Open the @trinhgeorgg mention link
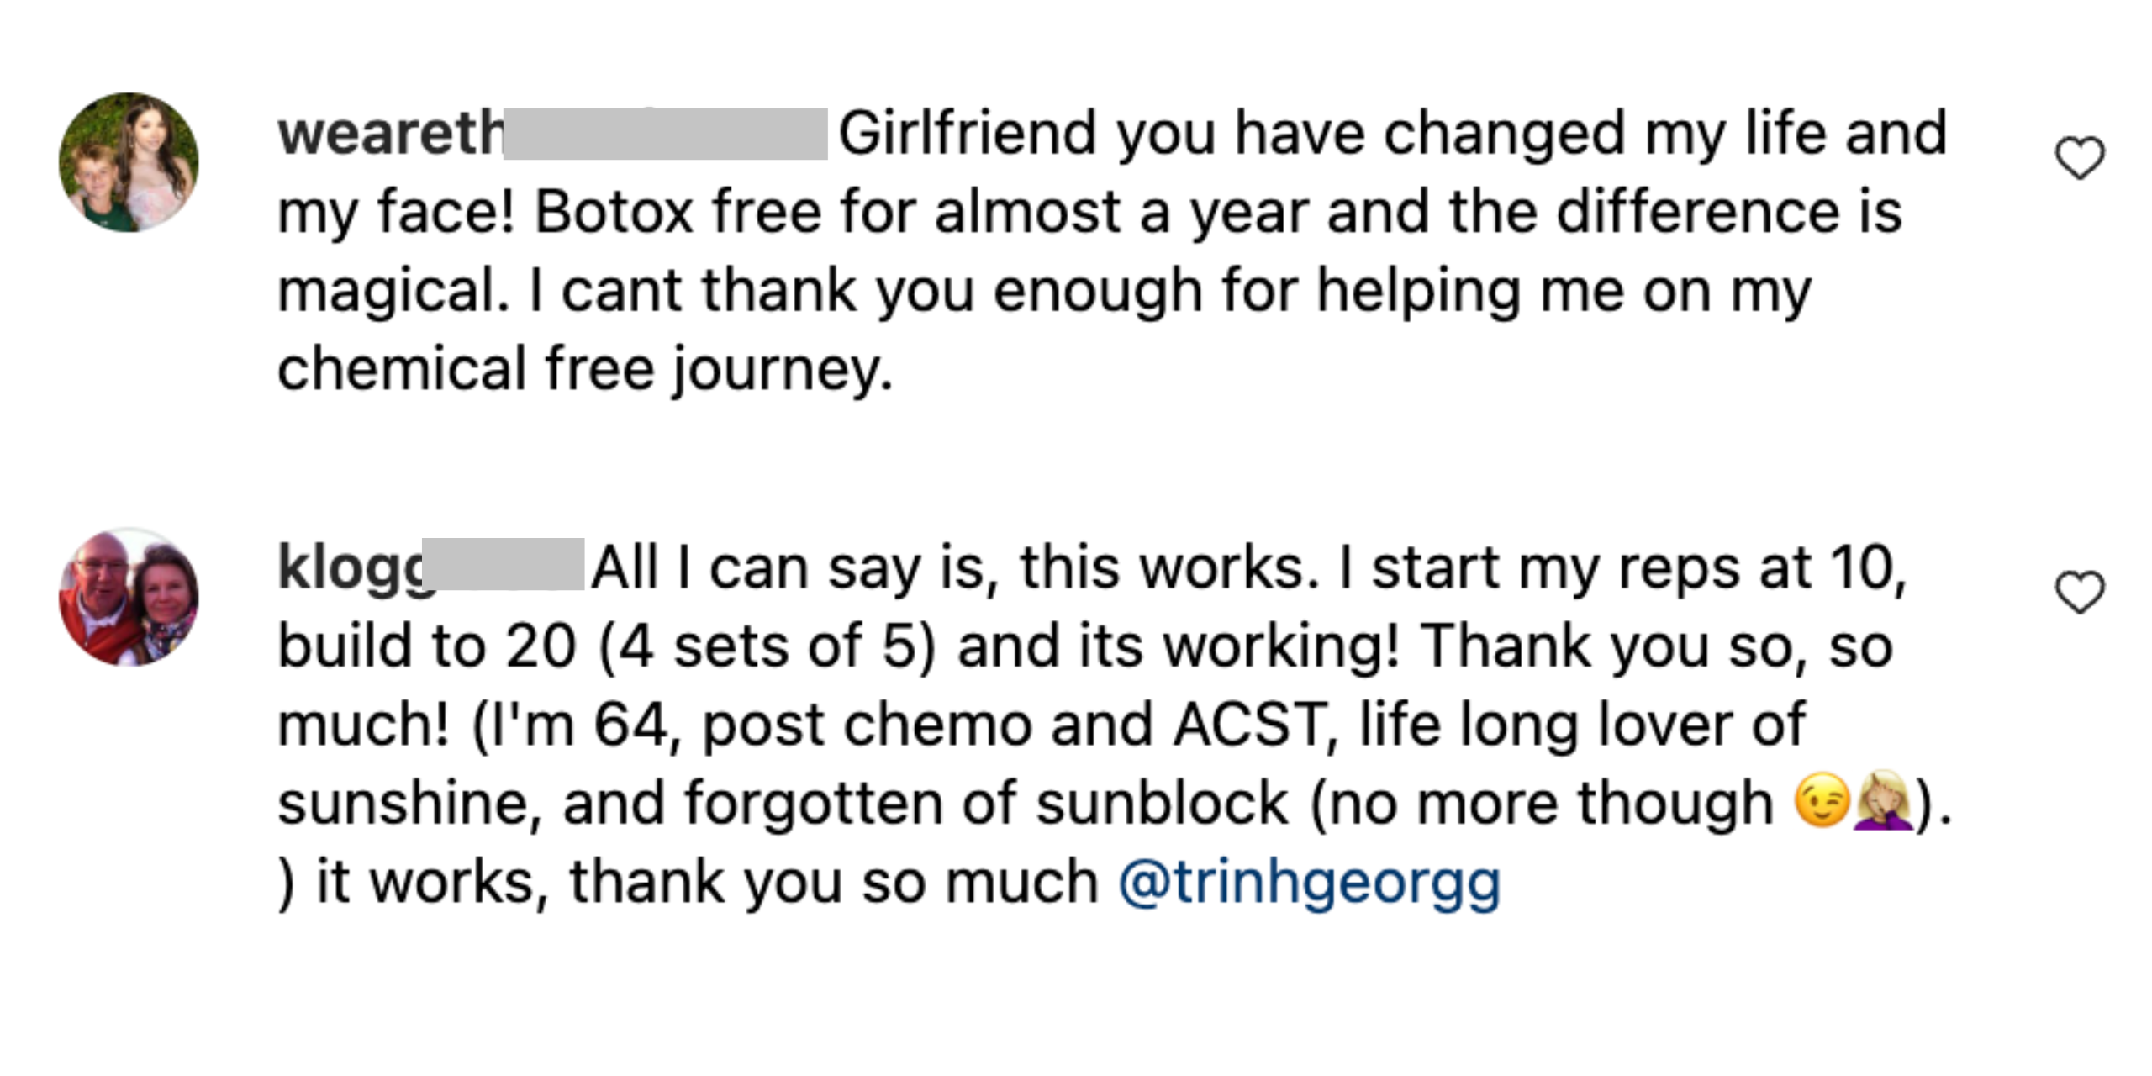This screenshot has width=2152, height=1076. 1309,884
